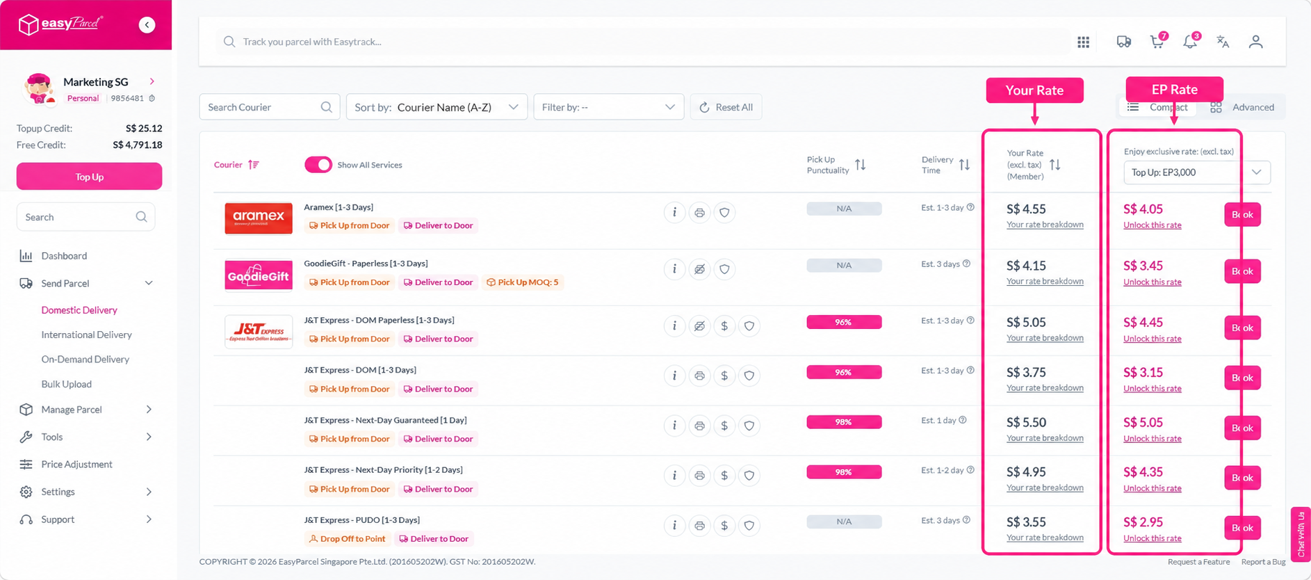Image resolution: width=1311 pixels, height=580 pixels.
Task: Click the dollar icon for J&T Next-Day Guaranteed
Action: pyautogui.click(x=724, y=426)
